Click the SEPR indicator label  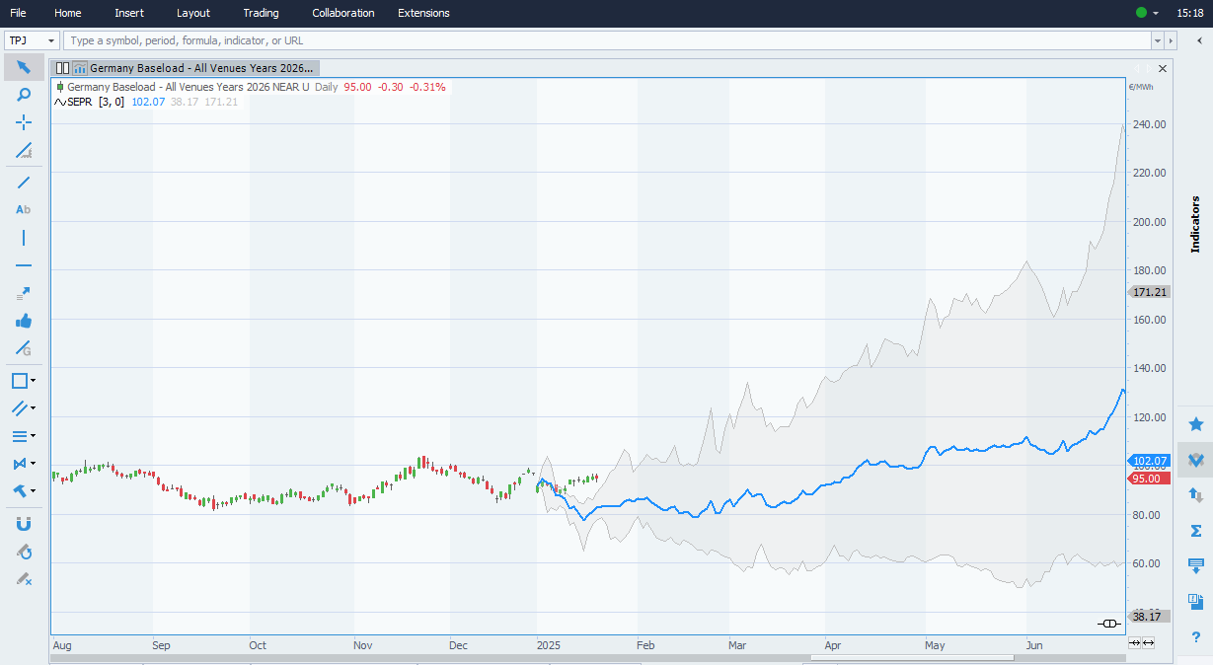pos(79,102)
